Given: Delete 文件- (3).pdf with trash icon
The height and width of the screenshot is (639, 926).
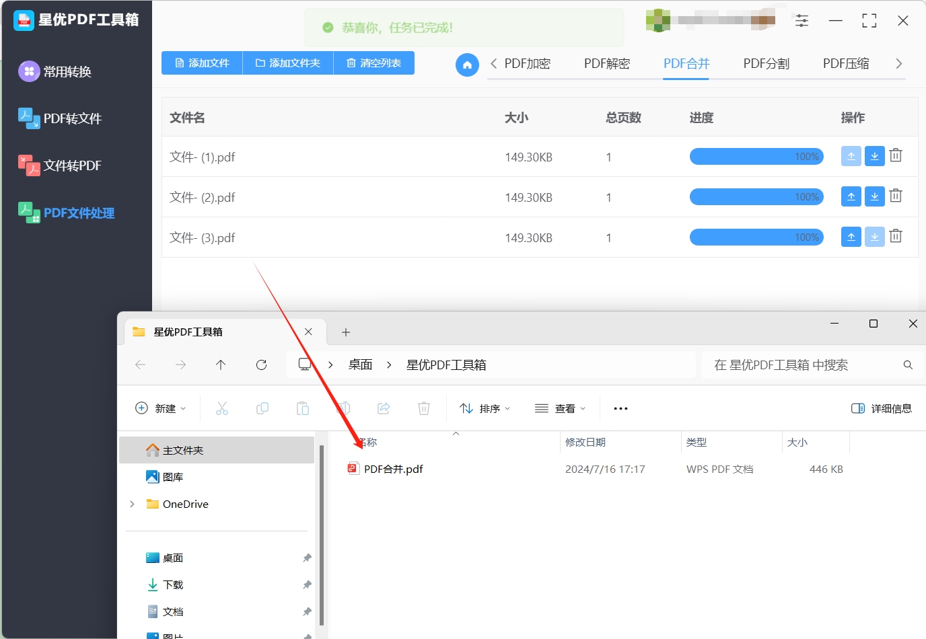Looking at the screenshot, I should (896, 236).
